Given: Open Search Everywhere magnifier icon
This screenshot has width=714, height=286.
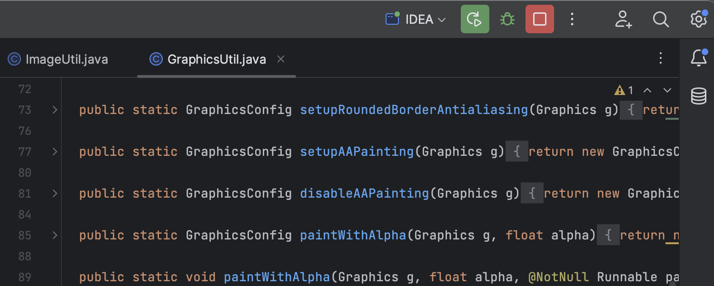Looking at the screenshot, I should 661,19.
